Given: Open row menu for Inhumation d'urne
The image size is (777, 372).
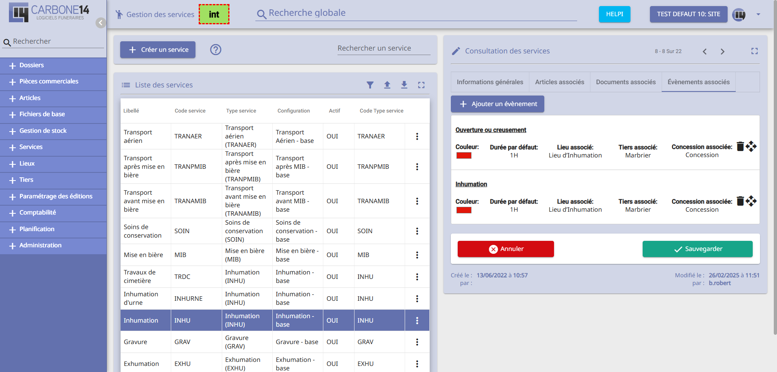Looking at the screenshot, I should coord(417,299).
